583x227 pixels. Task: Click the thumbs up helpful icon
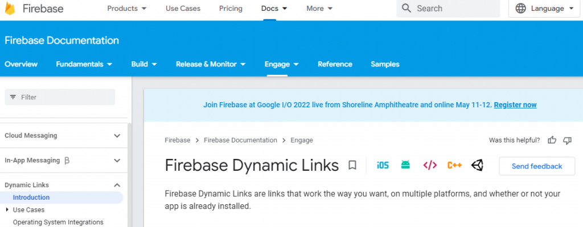click(552, 140)
